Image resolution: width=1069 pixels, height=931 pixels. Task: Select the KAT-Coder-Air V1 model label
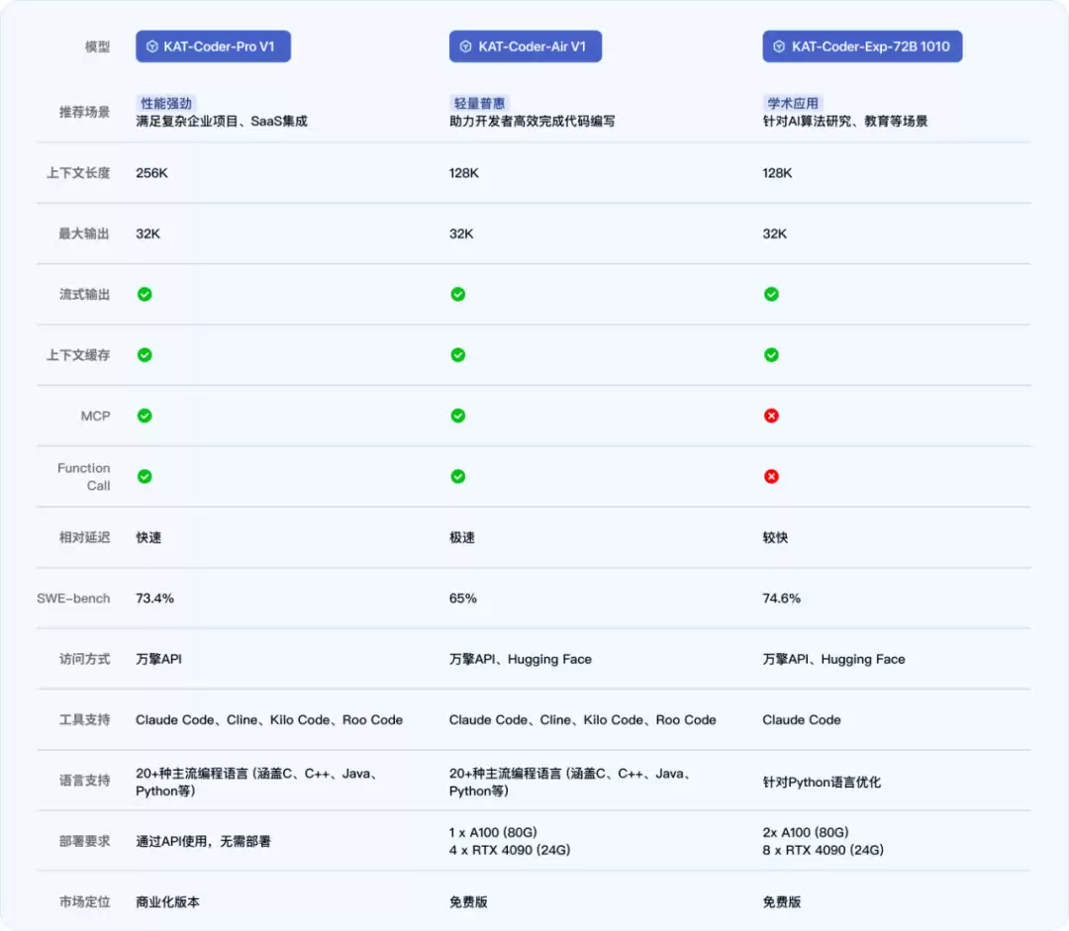(532, 47)
